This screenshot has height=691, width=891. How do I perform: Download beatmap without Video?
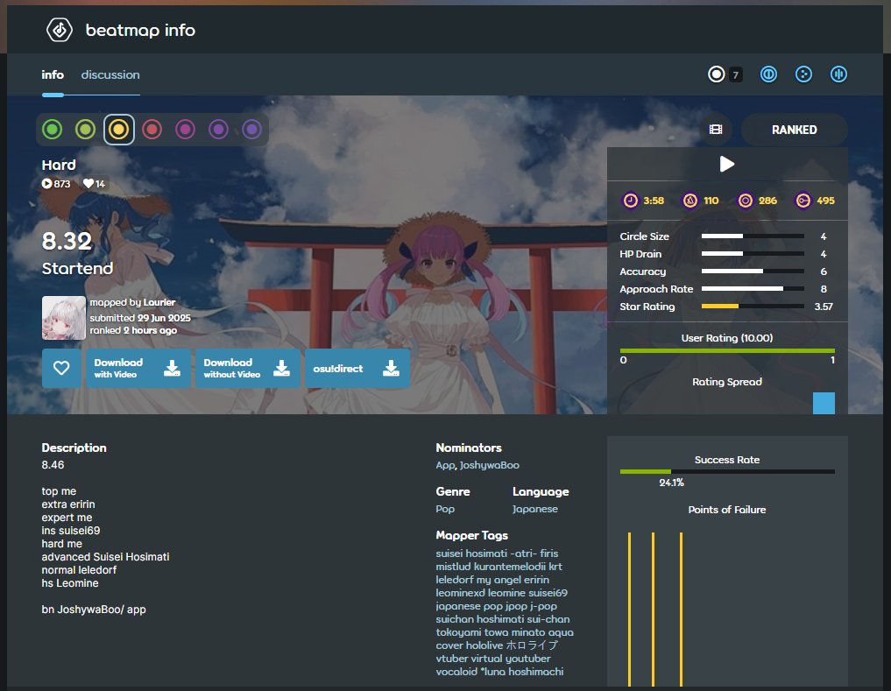(248, 368)
